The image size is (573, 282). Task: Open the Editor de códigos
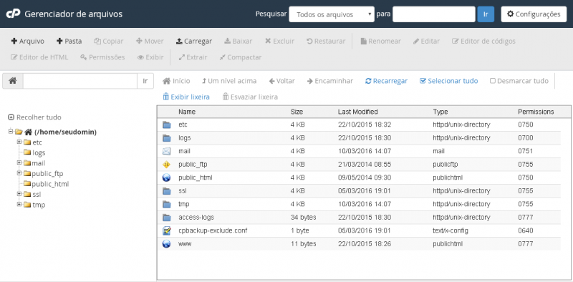(483, 42)
